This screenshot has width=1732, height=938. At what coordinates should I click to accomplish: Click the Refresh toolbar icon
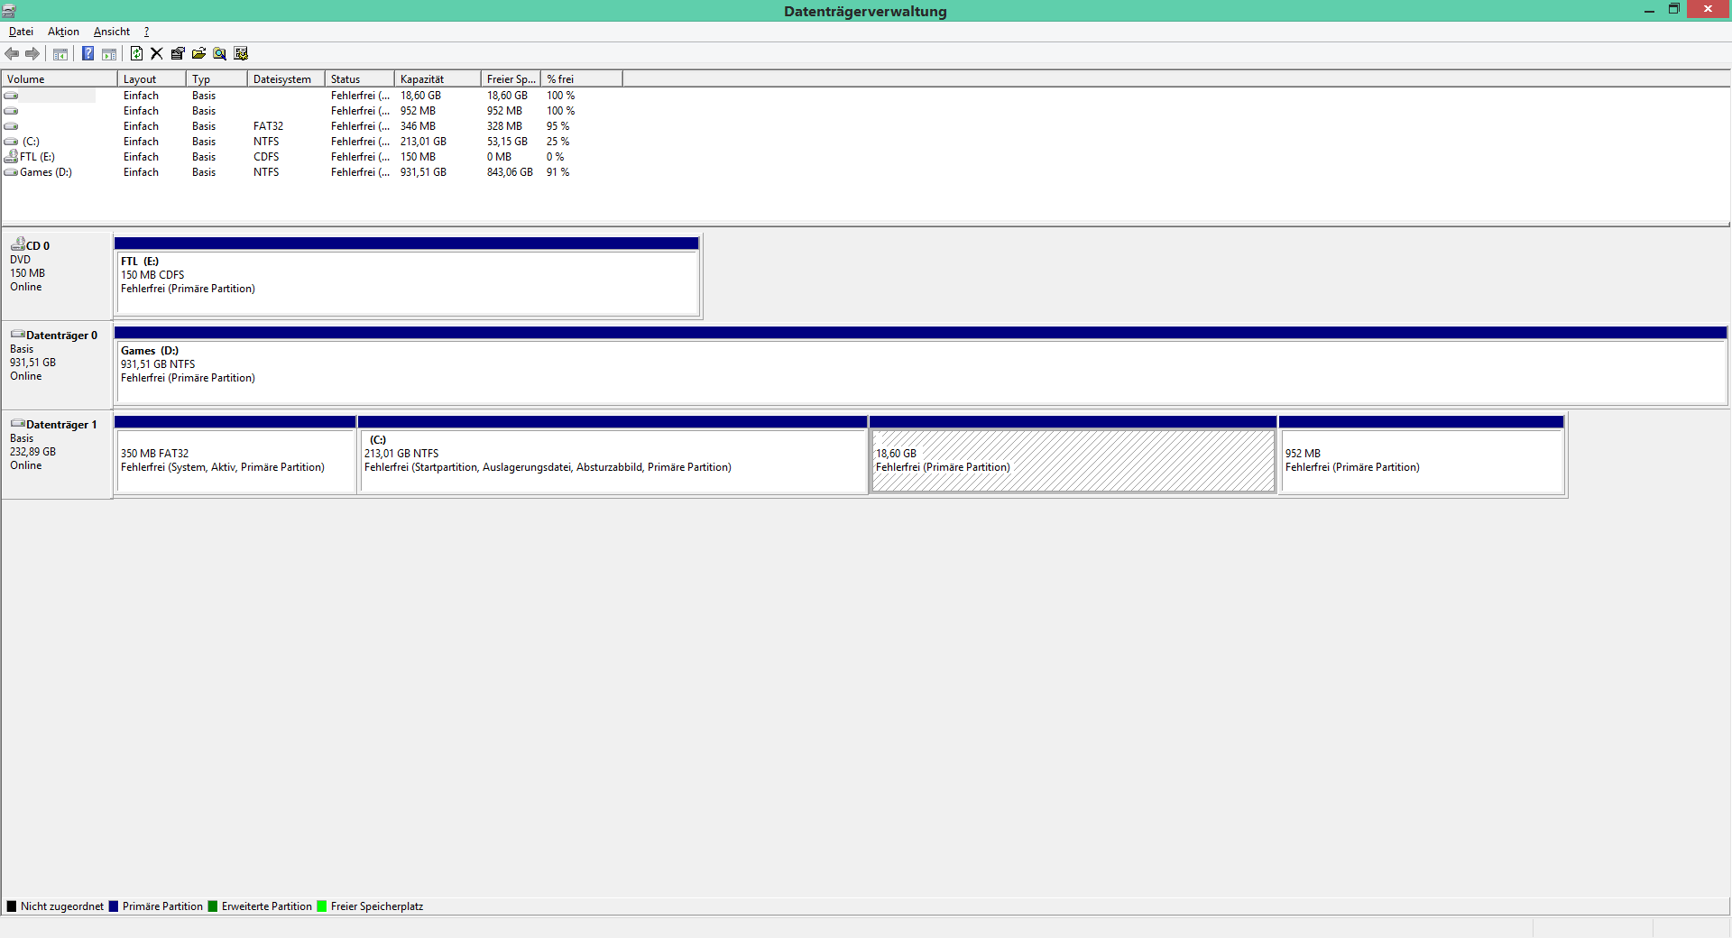pos(136,54)
